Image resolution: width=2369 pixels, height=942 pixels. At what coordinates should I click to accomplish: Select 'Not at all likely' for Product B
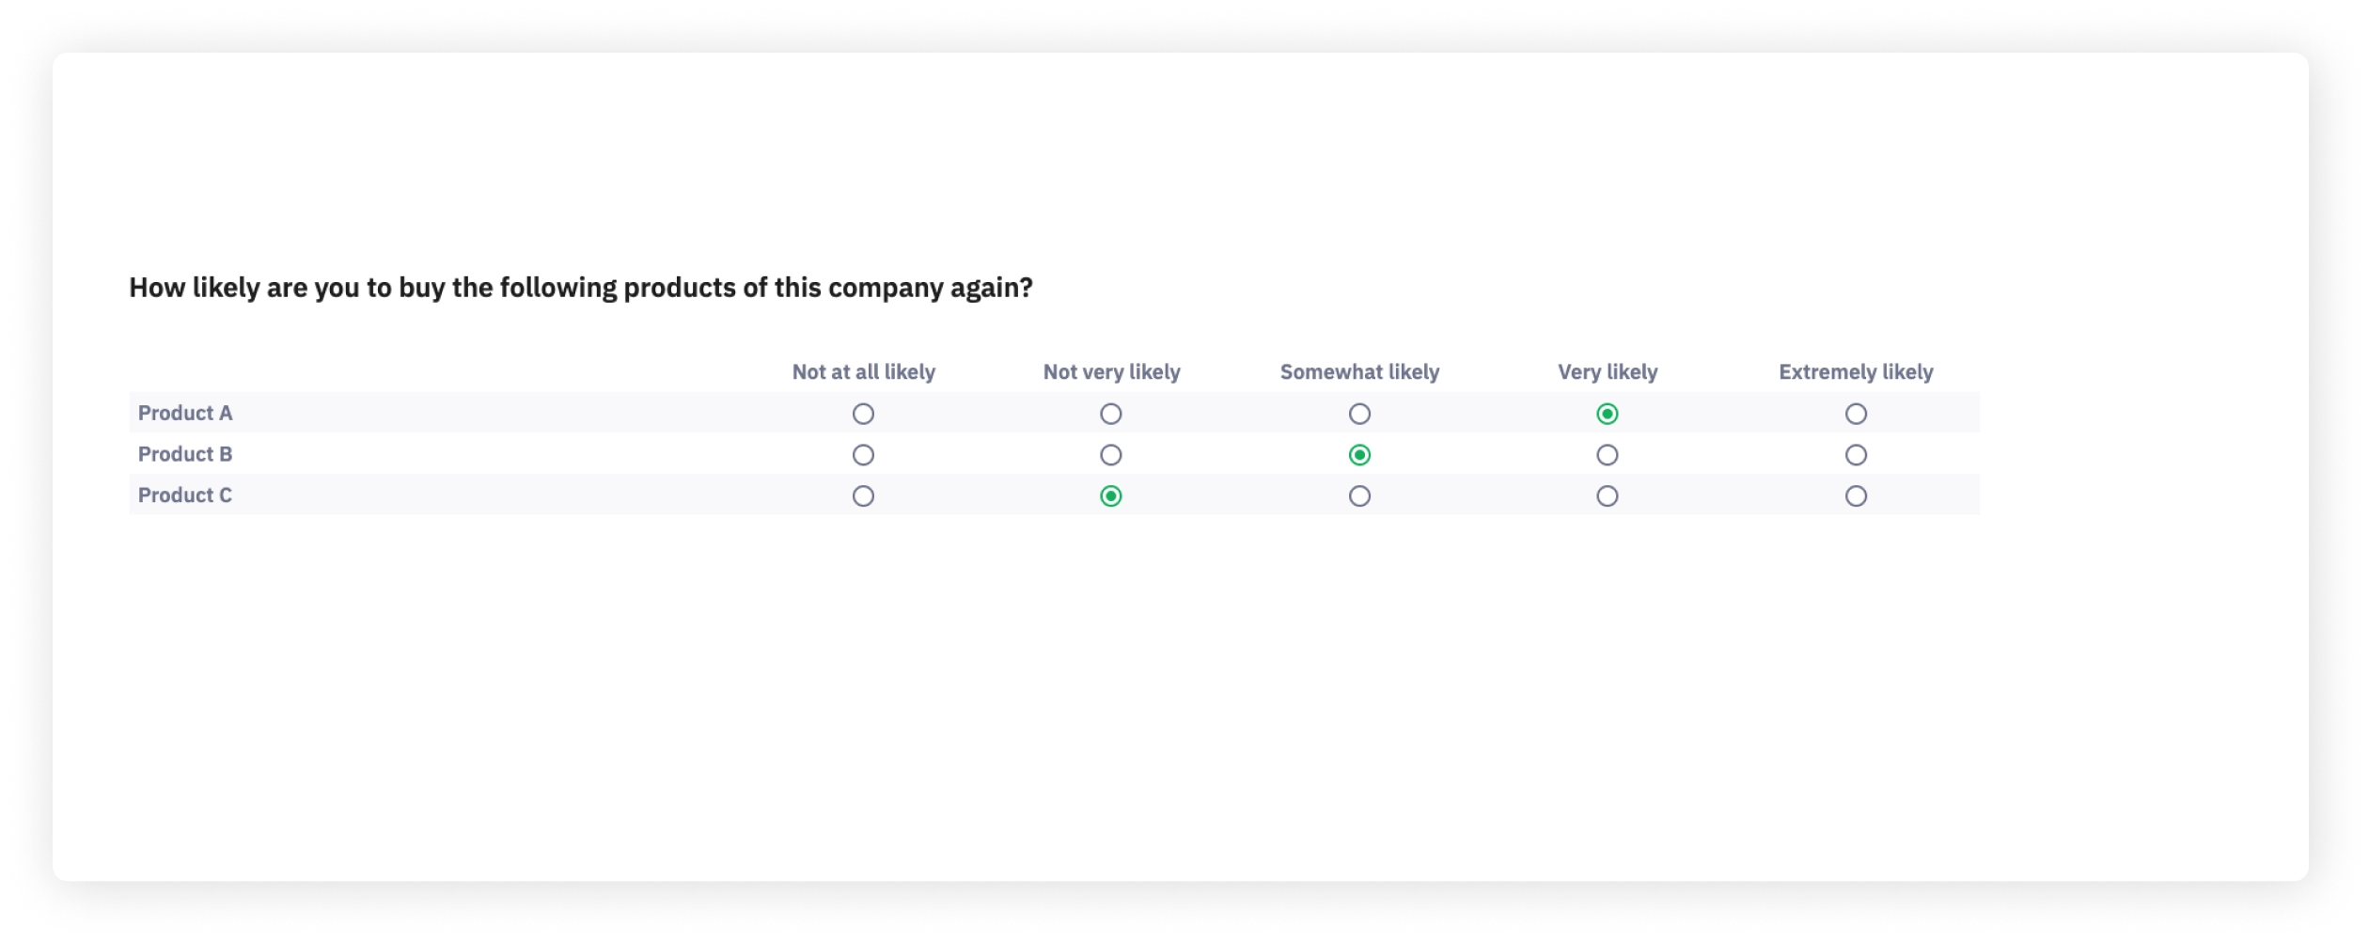(863, 455)
